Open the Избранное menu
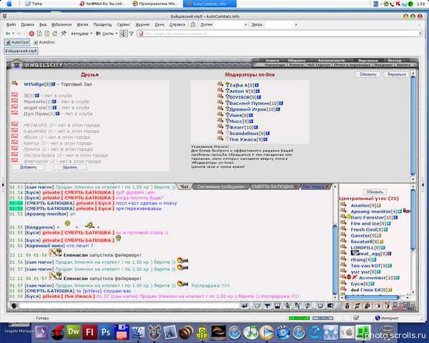Image resolution: width=429 pixels, height=343 pixels. coord(61,24)
